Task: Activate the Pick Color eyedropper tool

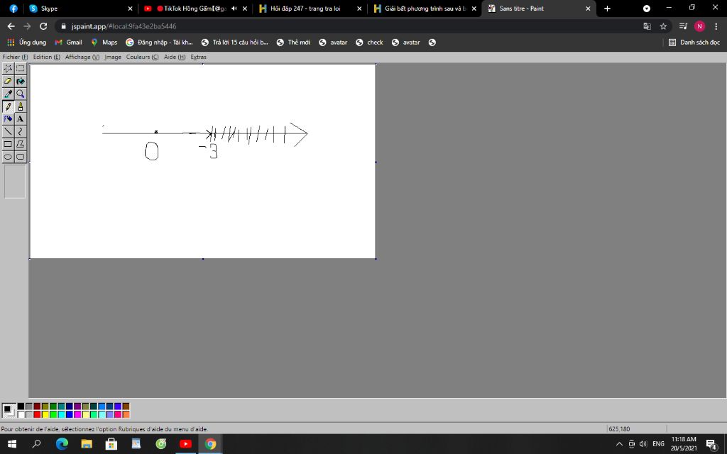Action: point(8,94)
